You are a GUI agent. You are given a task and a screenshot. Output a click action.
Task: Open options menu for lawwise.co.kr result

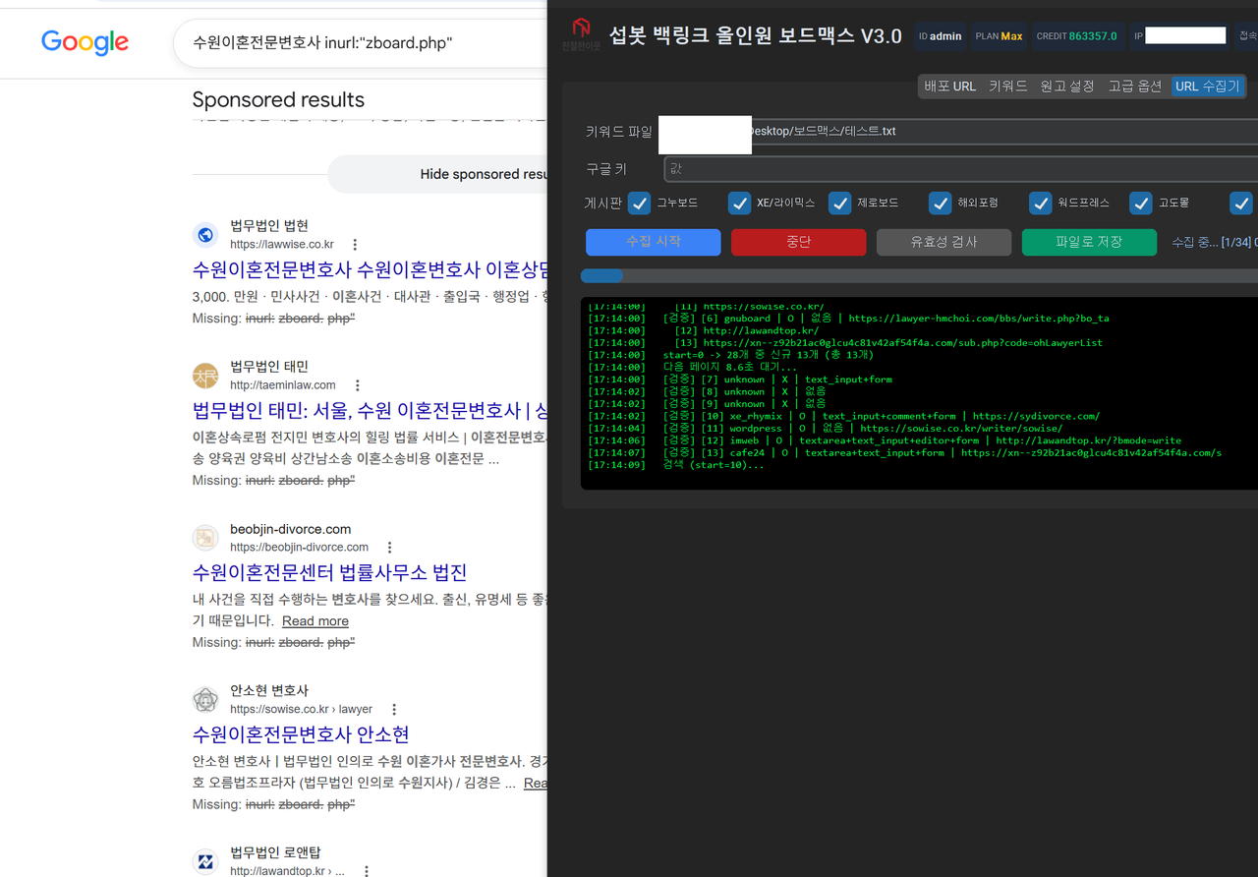tap(355, 245)
